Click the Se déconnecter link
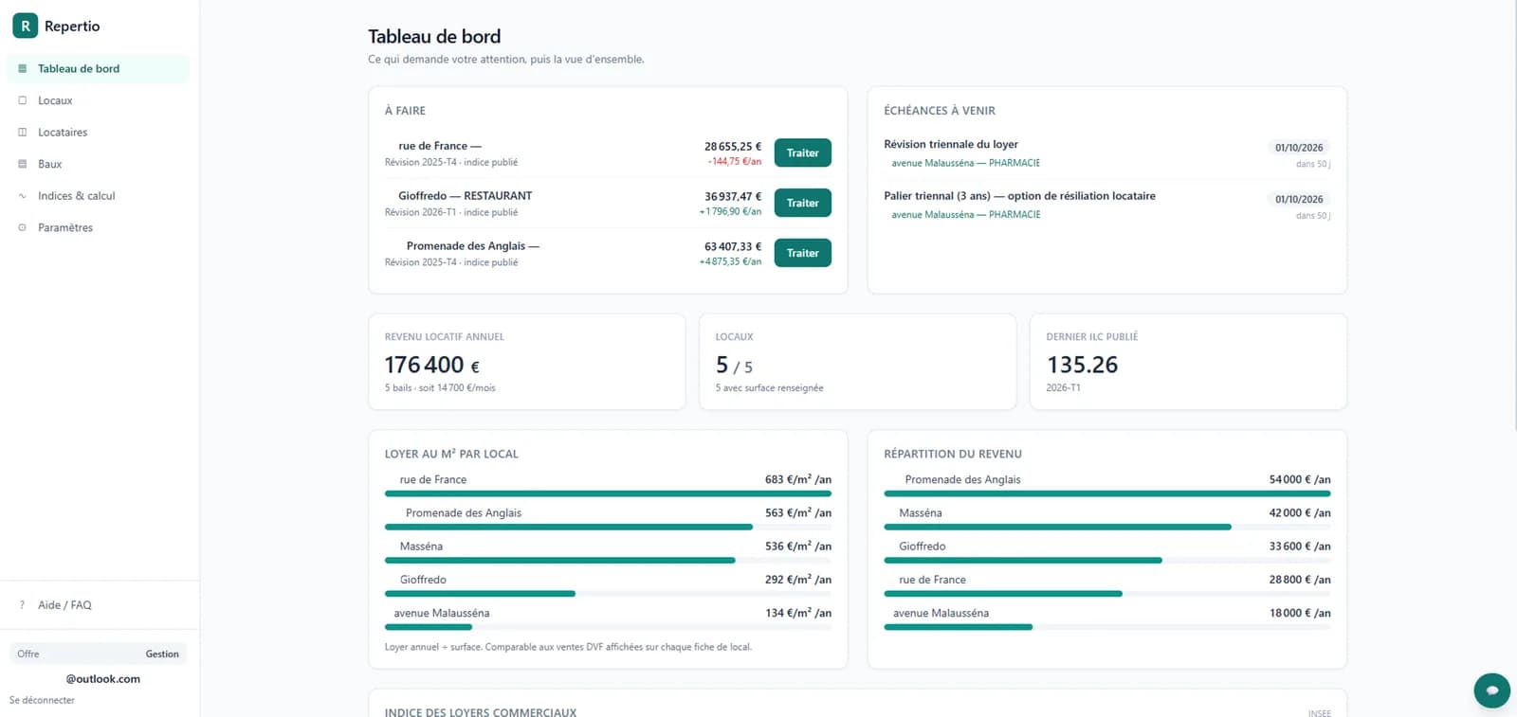 pyautogui.click(x=42, y=700)
